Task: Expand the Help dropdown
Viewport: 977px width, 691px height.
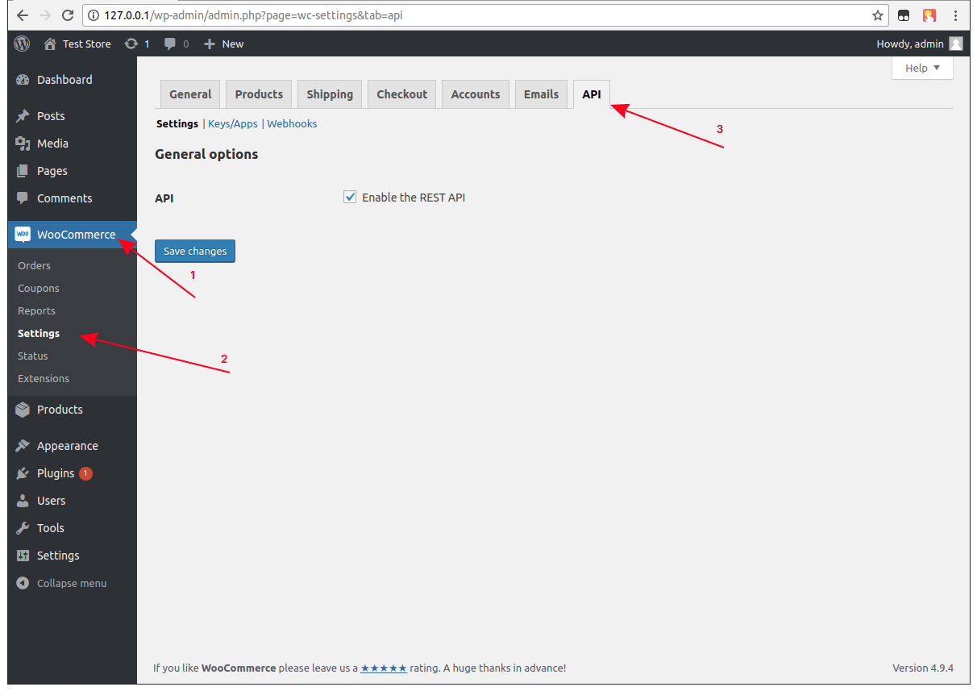Action: point(922,69)
